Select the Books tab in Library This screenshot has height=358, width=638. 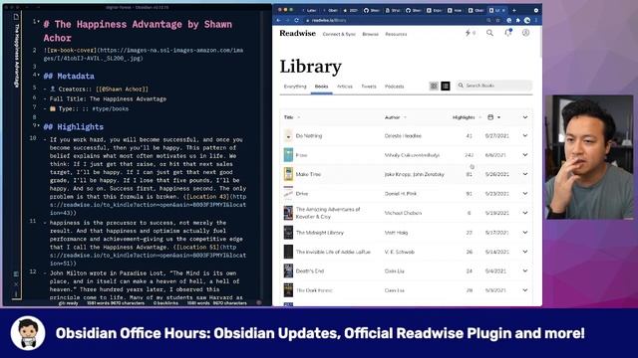(x=321, y=87)
